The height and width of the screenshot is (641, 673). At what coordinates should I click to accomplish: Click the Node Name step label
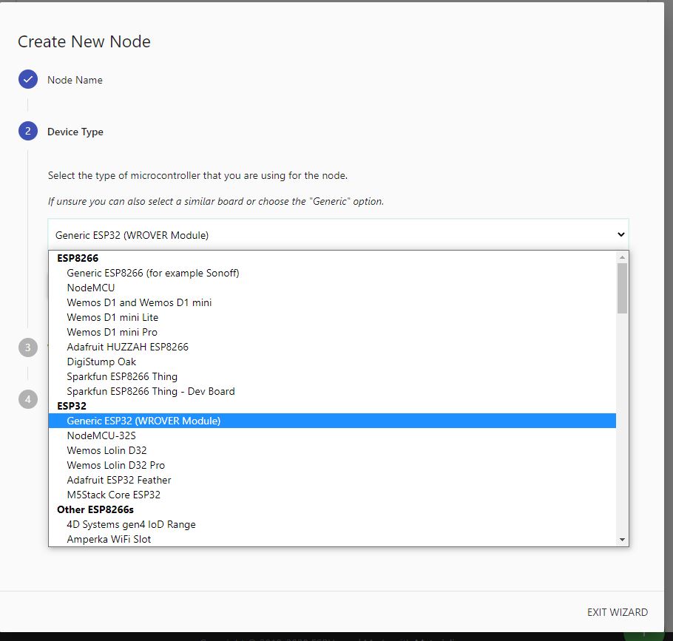tap(75, 80)
